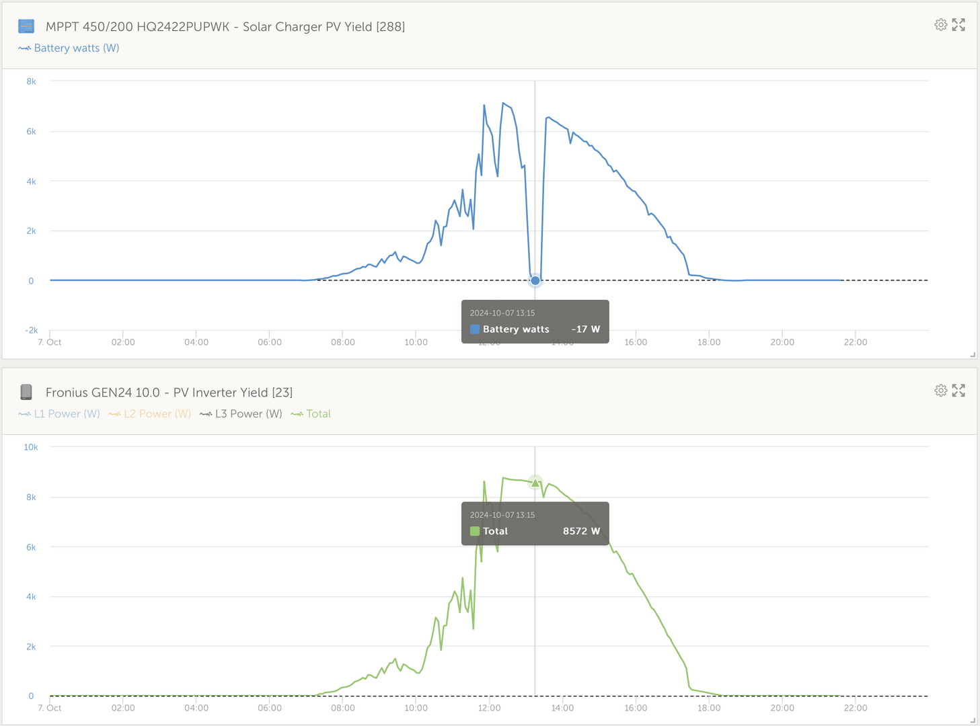Screen dimensions: 980x726
Task: Click the resize handle of MPPT widget
Action: [x=973, y=354]
